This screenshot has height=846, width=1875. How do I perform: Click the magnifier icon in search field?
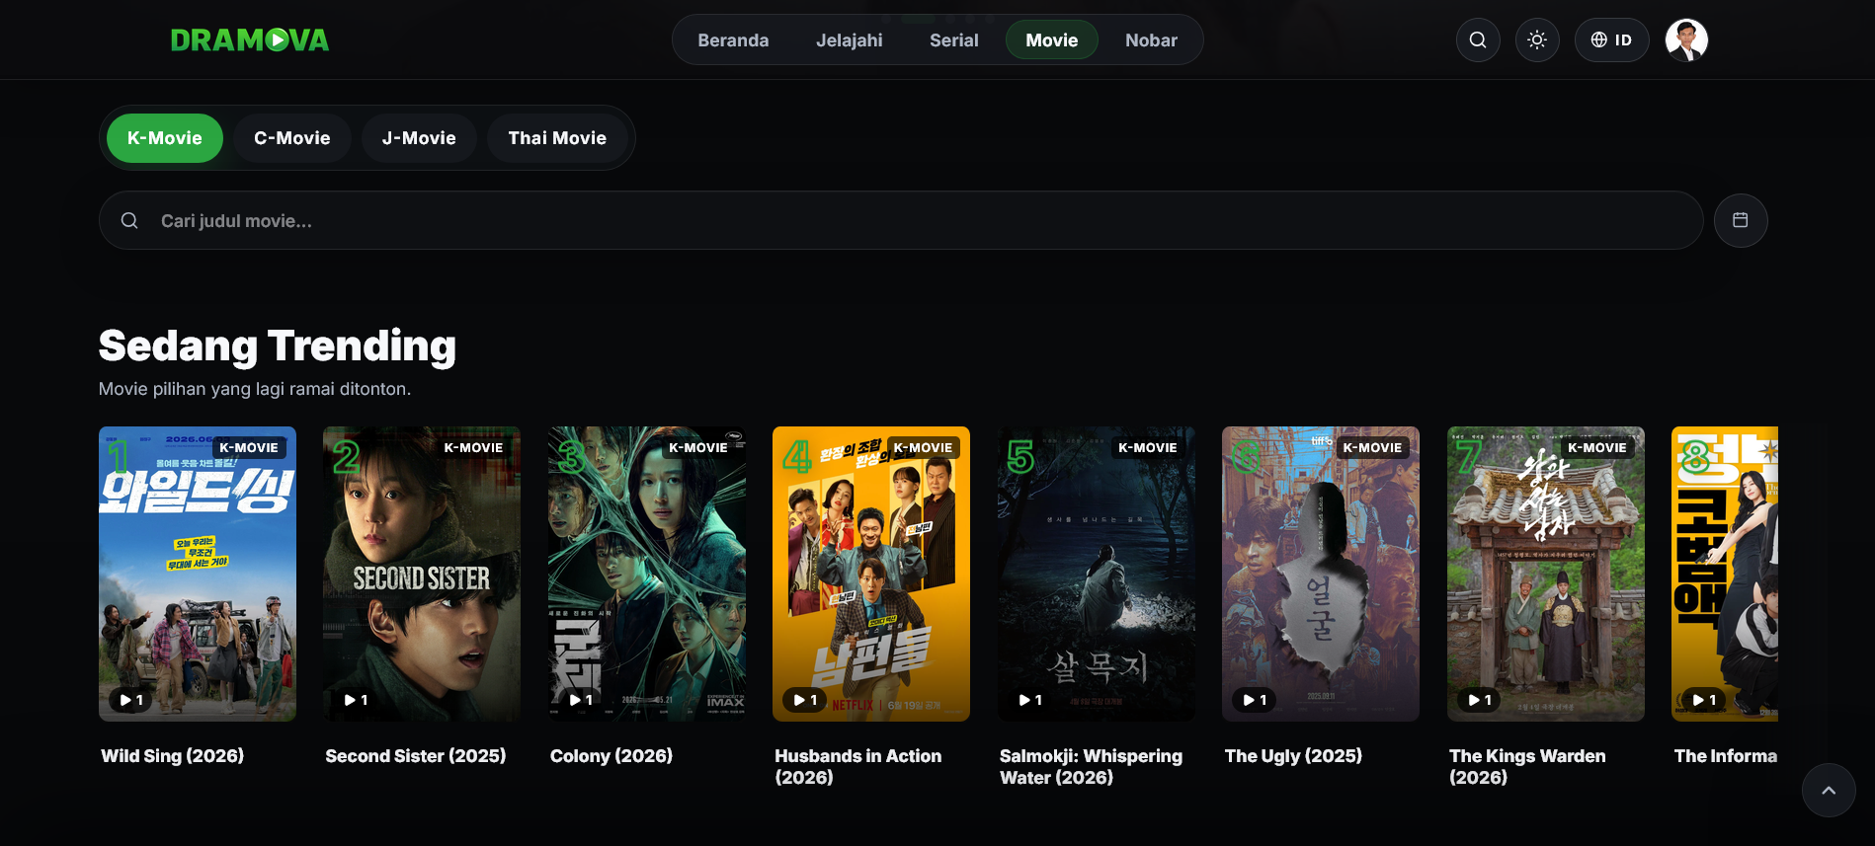(129, 220)
